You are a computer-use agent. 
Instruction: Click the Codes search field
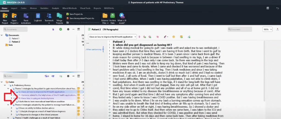(15, 76)
